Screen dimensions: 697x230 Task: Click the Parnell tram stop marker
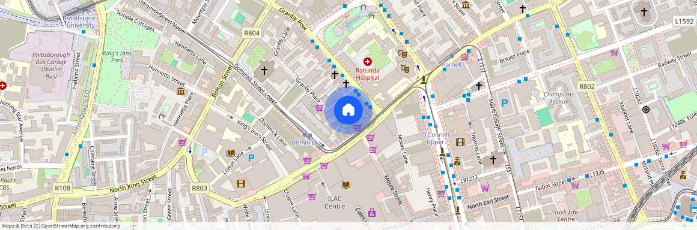click(x=452, y=56)
